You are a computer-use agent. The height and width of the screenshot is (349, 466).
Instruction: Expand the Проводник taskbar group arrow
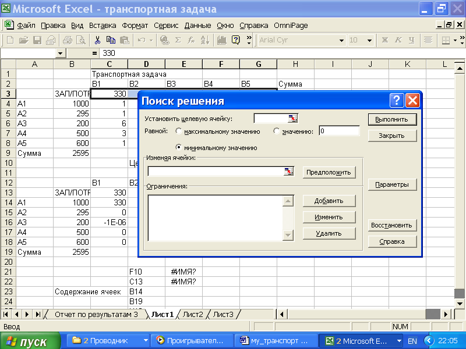pos(146,340)
